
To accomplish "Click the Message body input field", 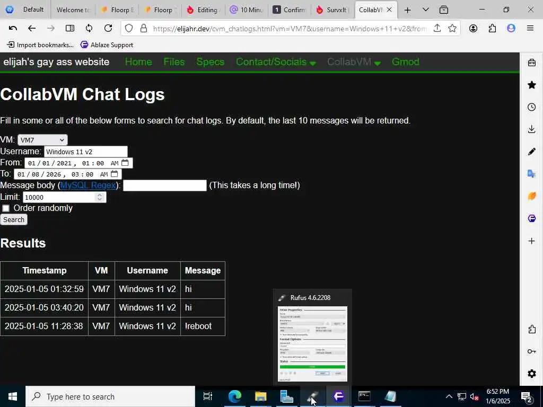I will (165, 185).
